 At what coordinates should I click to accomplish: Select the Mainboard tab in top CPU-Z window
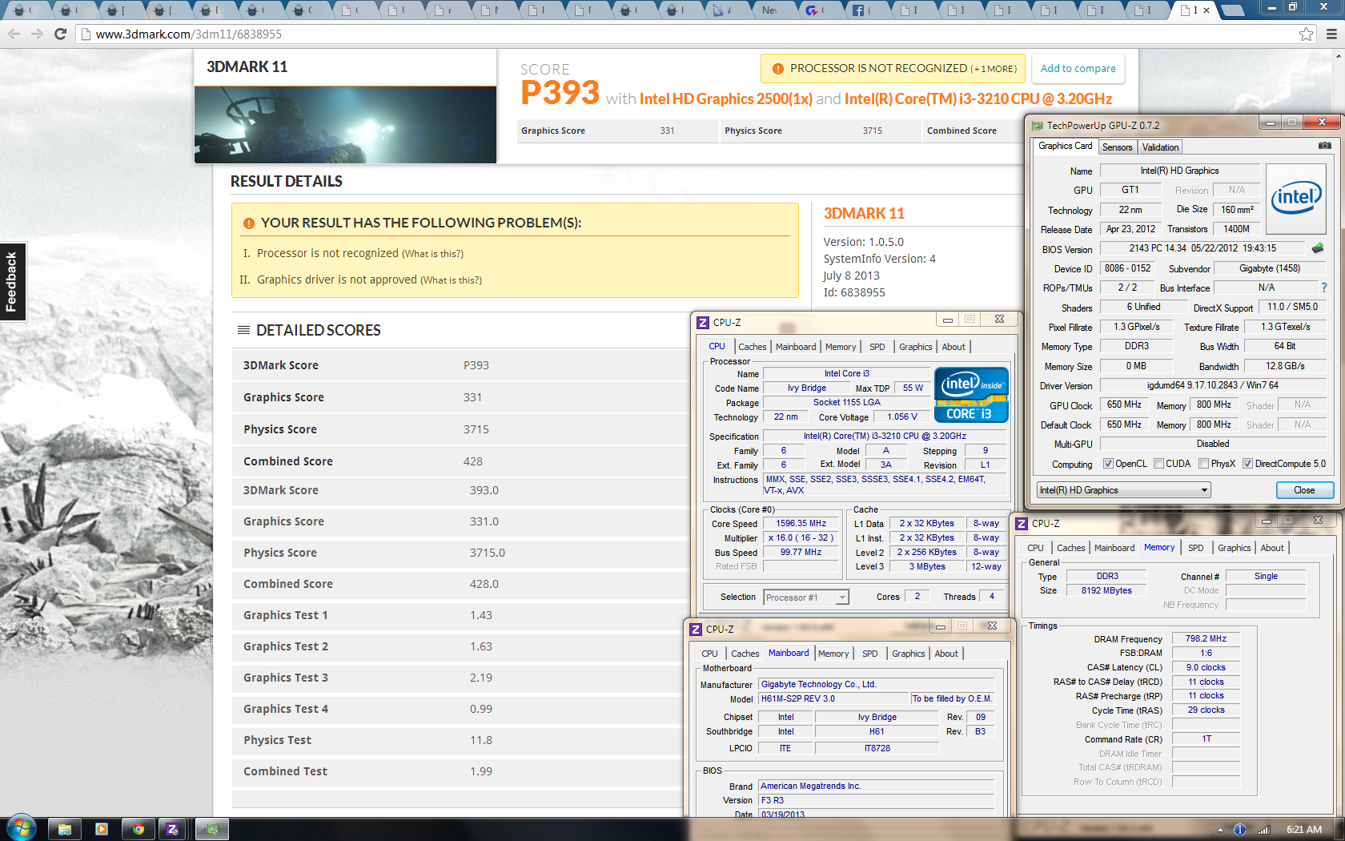click(795, 347)
